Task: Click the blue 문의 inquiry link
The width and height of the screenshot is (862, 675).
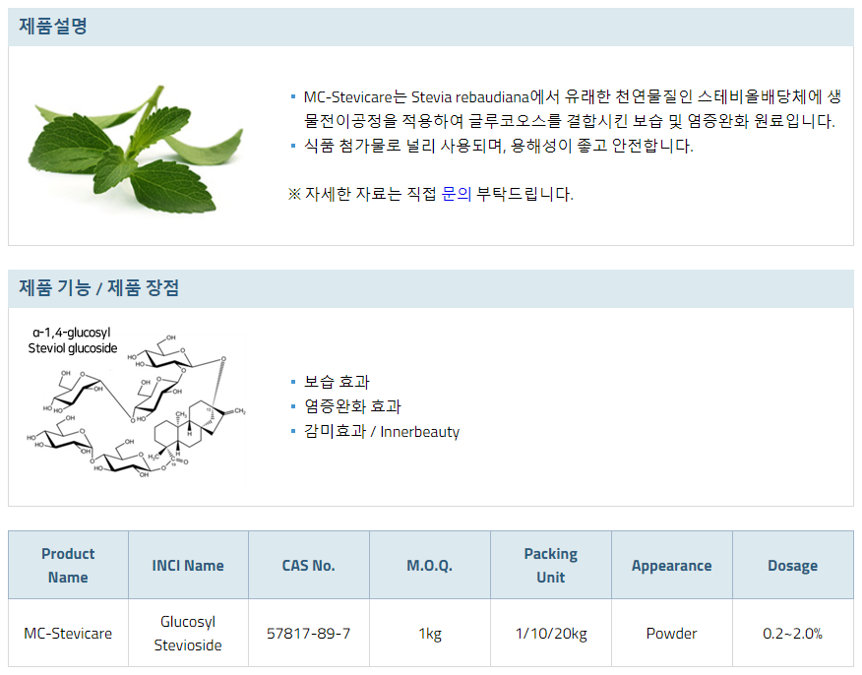Action: point(457,194)
